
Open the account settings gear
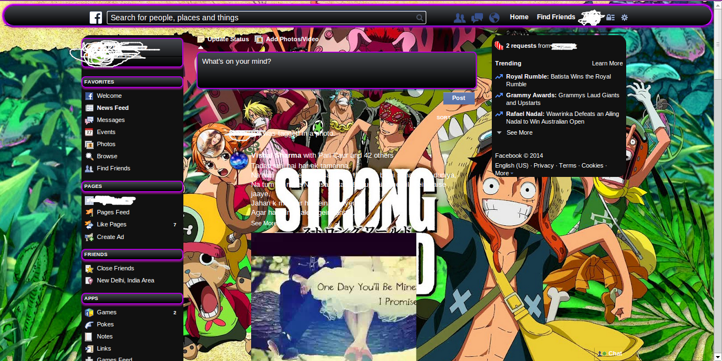625,18
